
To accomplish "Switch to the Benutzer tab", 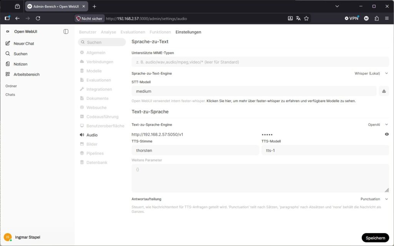I will [88, 32].
